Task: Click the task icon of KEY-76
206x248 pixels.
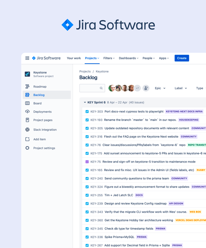Action: (87, 145)
